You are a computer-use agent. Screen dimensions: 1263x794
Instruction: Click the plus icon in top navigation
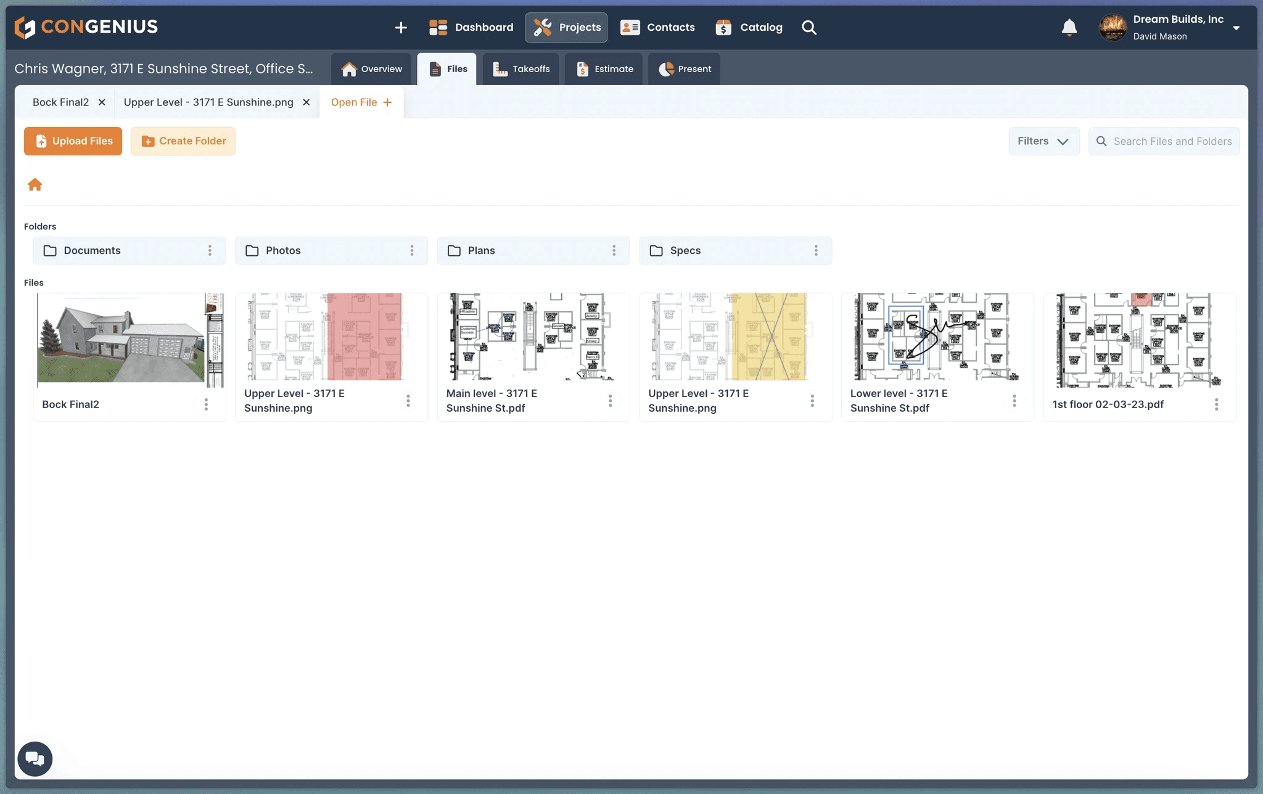401,28
